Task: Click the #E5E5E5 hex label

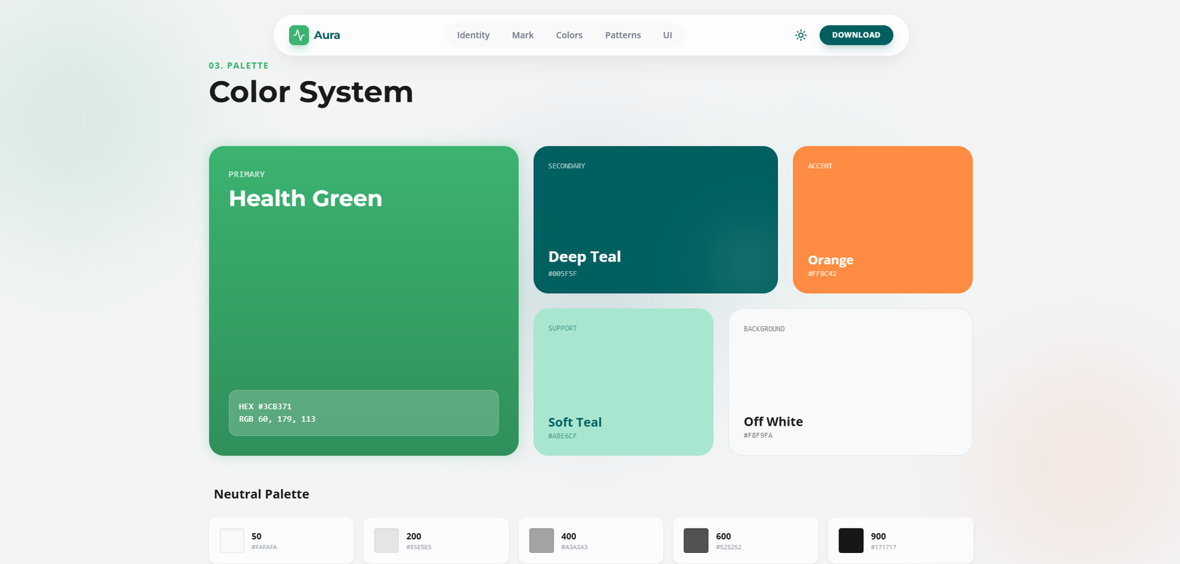Action: (x=419, y=547)
